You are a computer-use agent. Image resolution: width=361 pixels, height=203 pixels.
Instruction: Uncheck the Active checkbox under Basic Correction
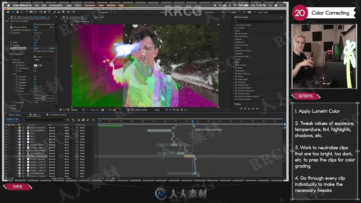click(x=35, y=57)
